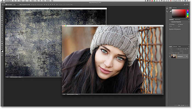Select the Rectangle shape tool
This screenshot has width=192, height=109.
(x=2, y=42)
